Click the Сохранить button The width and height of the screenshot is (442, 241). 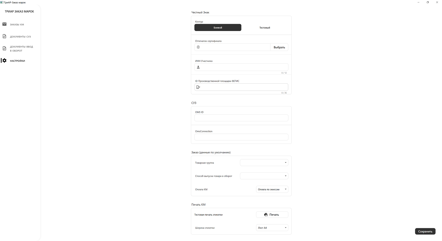[425, 231]
